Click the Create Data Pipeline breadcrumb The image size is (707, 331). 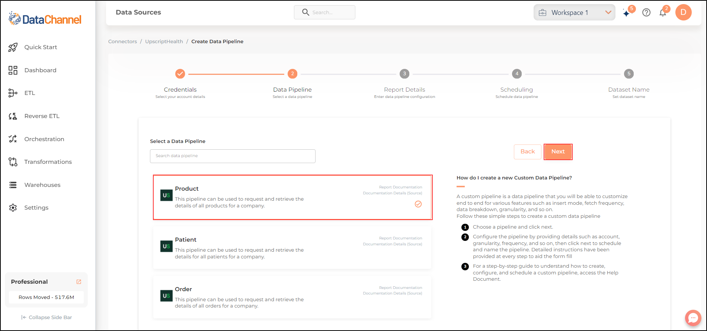[217, 41]
